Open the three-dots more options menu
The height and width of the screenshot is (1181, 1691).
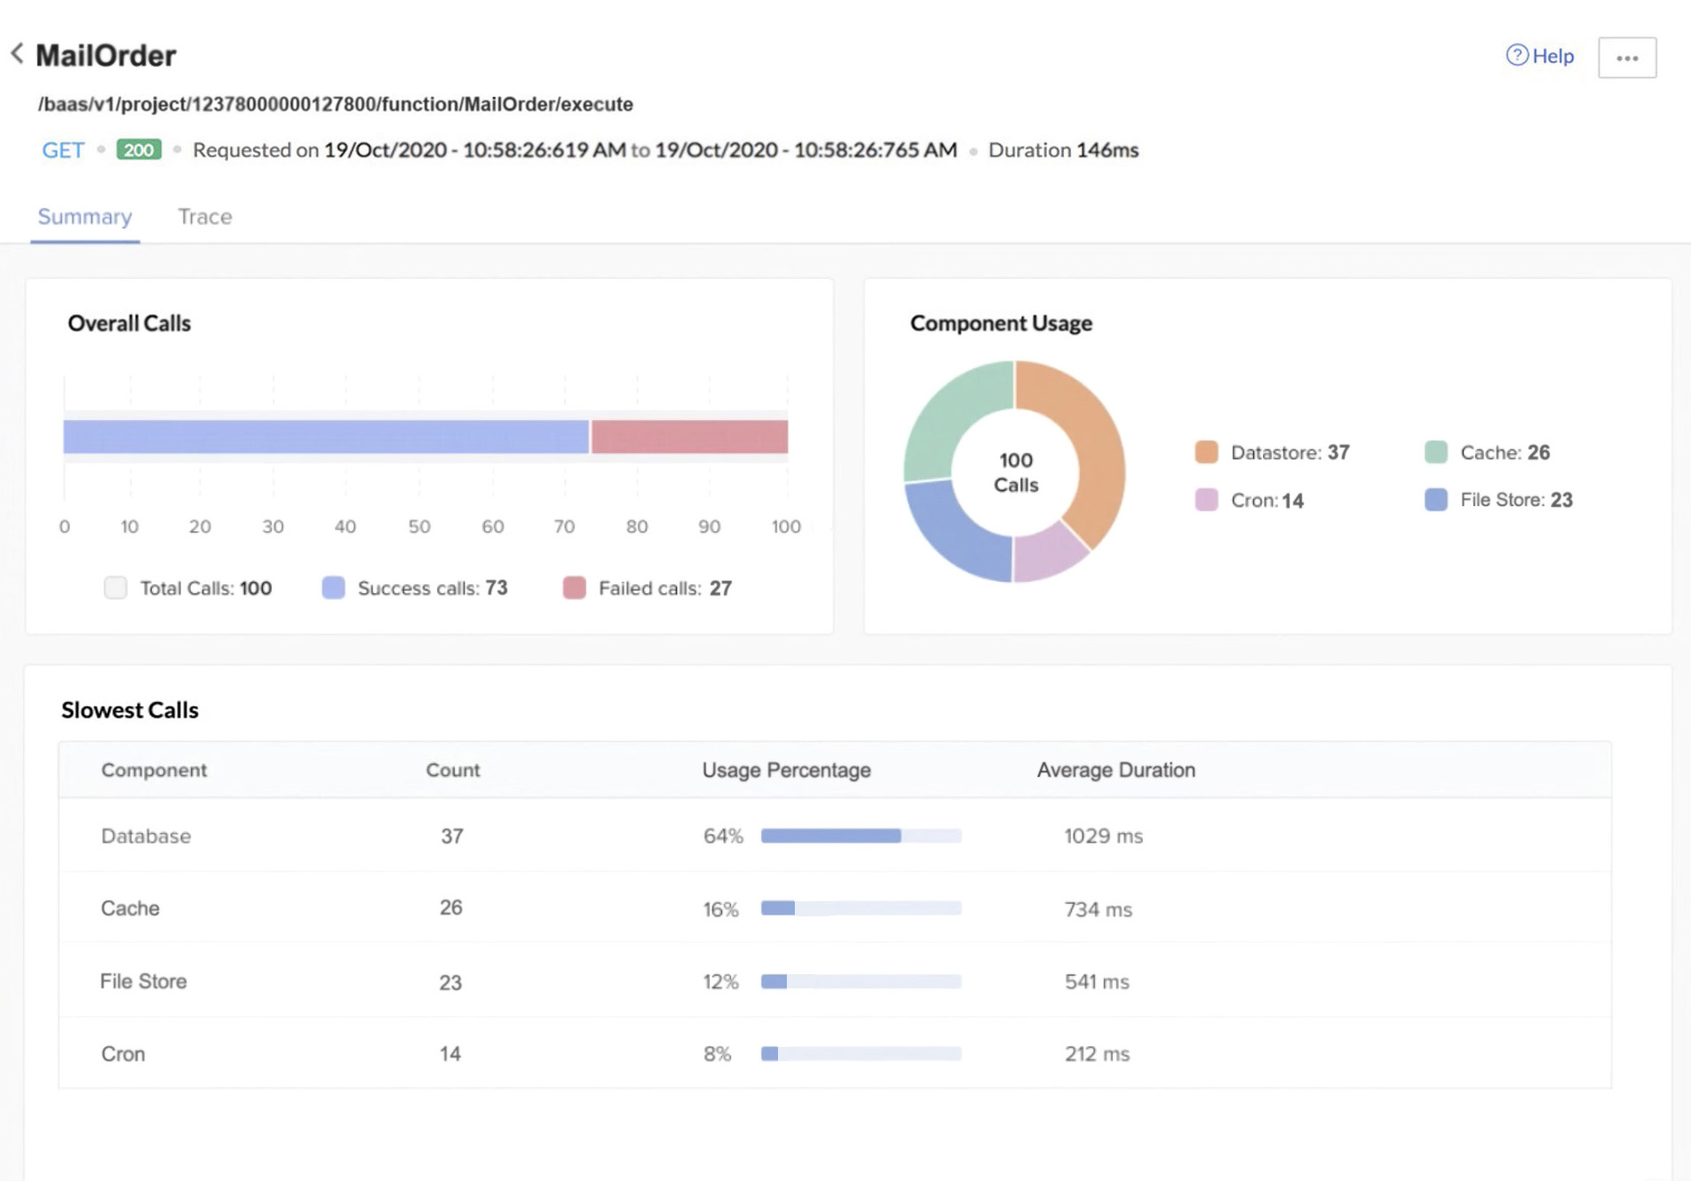point(1626,58)
